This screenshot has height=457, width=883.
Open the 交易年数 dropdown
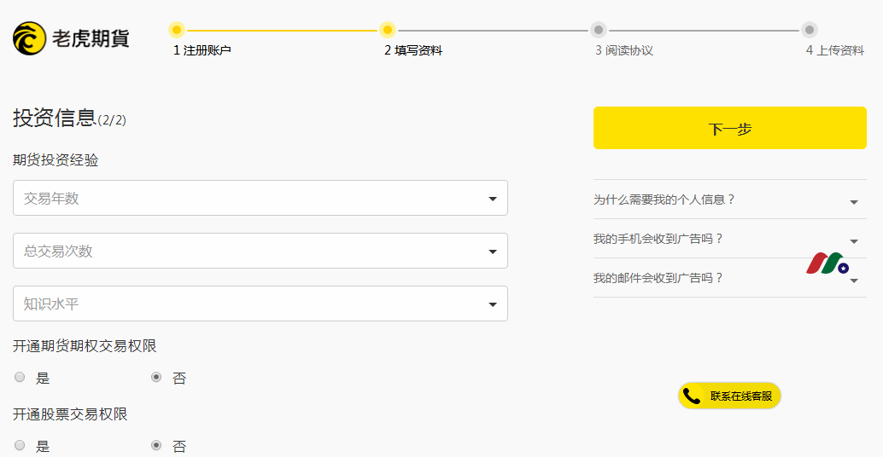click(260, 198)
